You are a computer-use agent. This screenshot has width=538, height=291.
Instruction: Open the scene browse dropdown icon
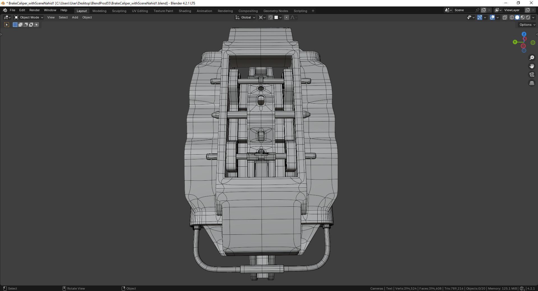click(449, 10)
